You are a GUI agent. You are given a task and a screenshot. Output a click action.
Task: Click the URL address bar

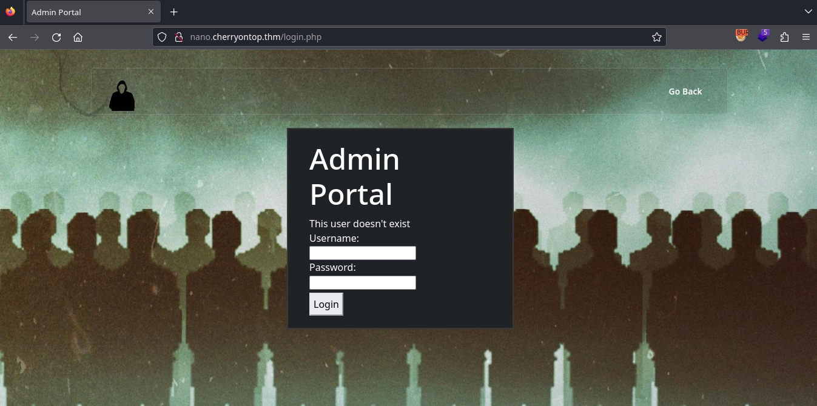click(412, 37)
